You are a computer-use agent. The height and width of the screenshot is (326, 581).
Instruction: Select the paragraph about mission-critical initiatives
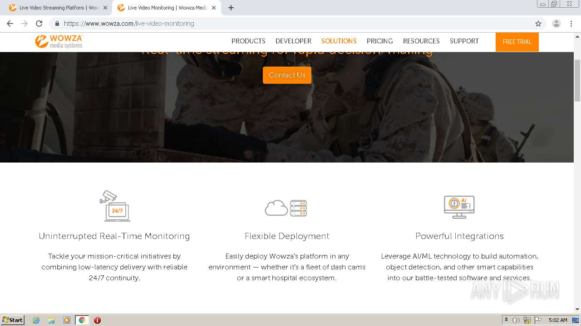click(114, 267)
